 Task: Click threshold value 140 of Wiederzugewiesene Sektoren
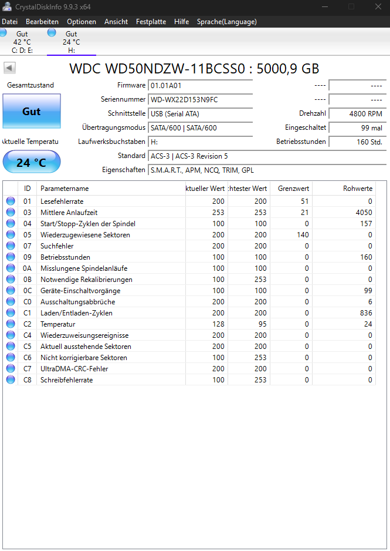pos(303,235)
